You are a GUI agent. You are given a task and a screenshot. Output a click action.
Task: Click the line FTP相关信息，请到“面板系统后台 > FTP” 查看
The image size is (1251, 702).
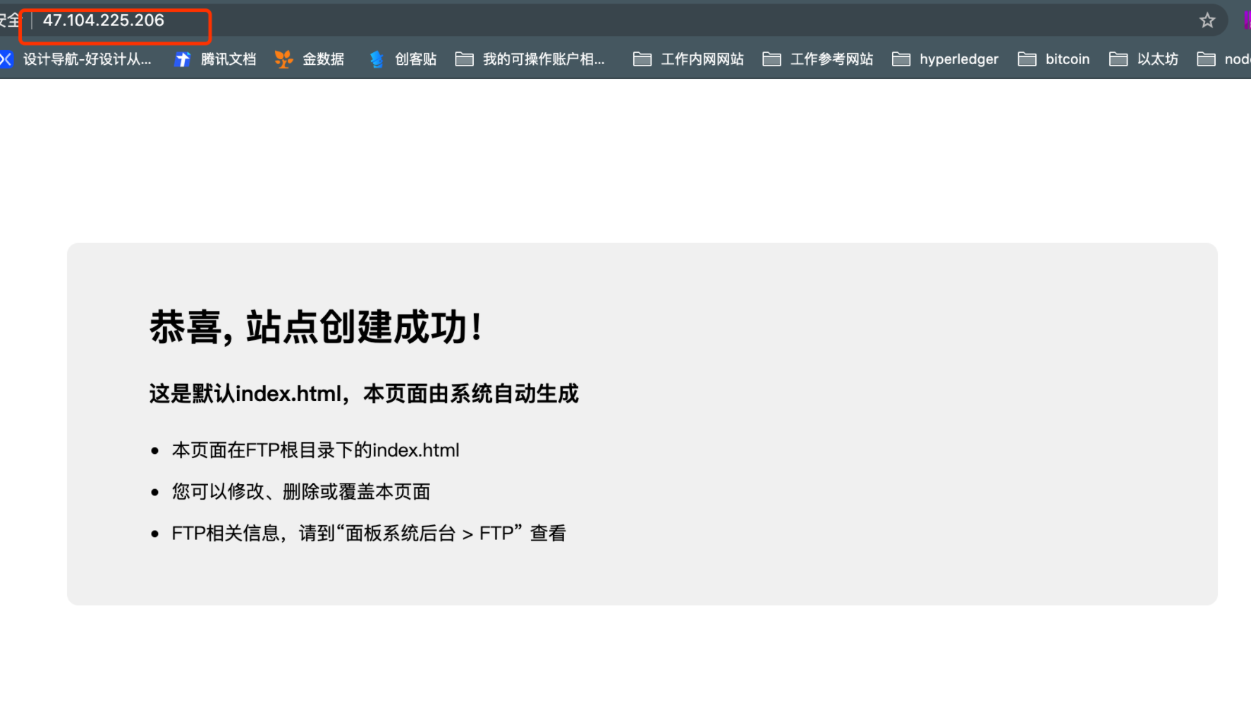tap(369, 533)
